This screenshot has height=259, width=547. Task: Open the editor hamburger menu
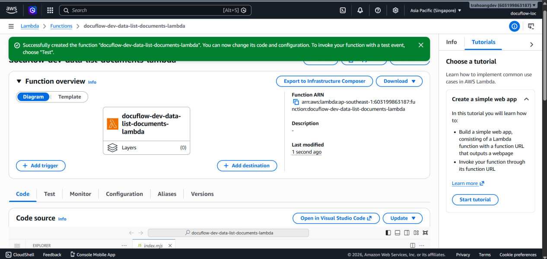[17, 245]
